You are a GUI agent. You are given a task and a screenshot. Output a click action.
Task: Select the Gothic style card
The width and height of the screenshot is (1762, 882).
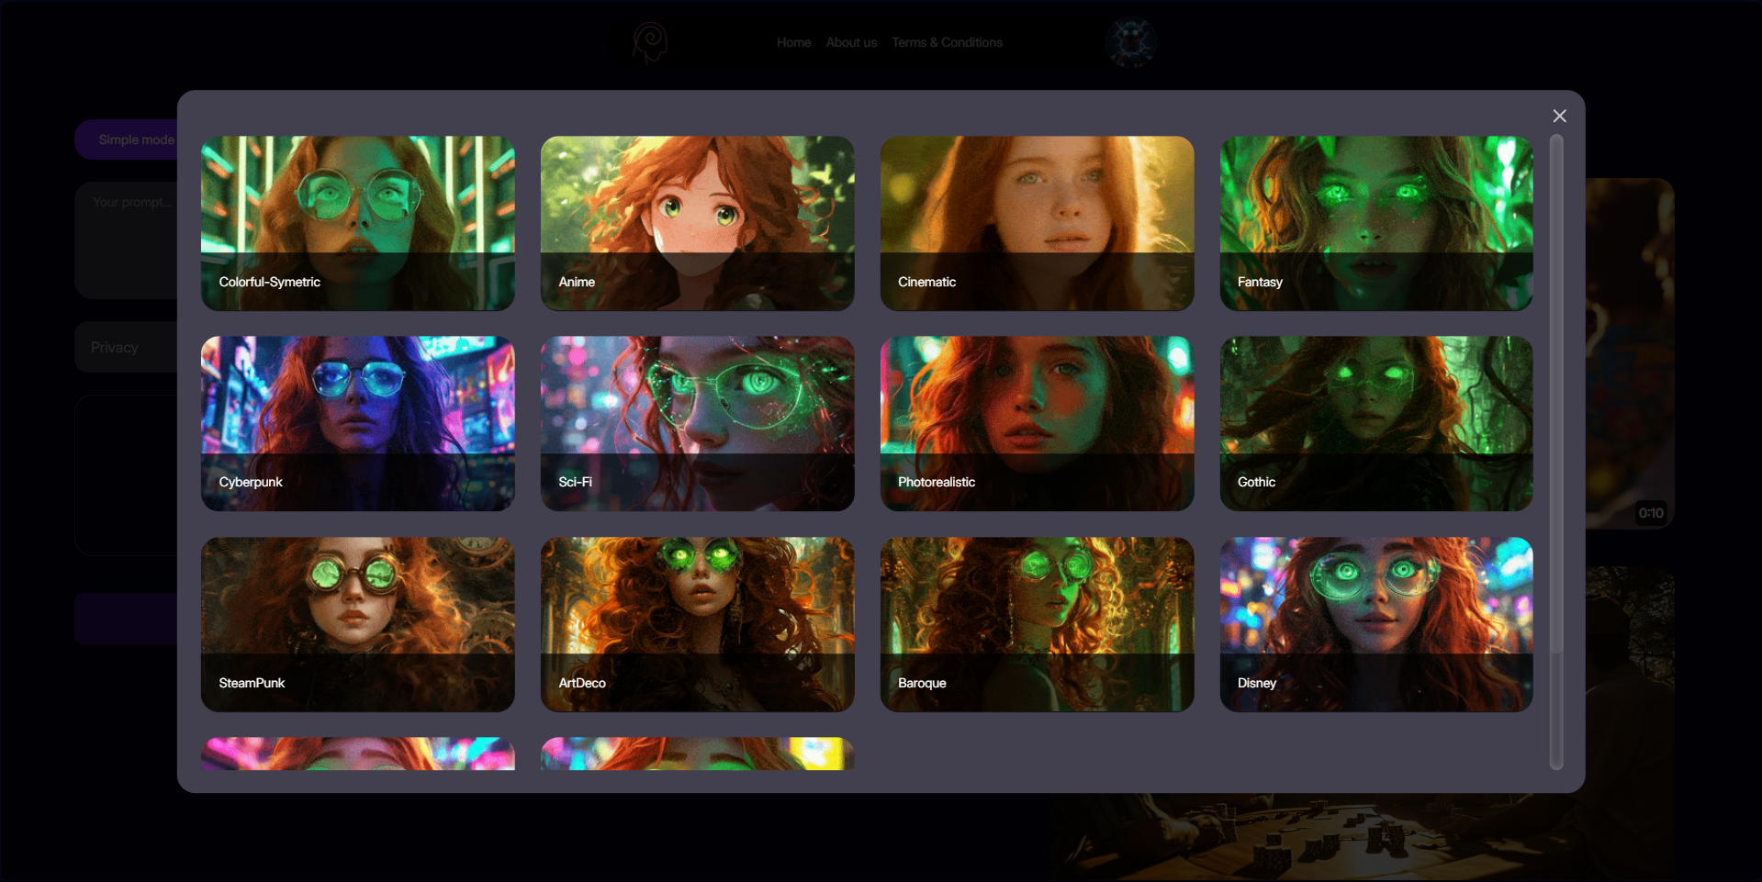1376,423
